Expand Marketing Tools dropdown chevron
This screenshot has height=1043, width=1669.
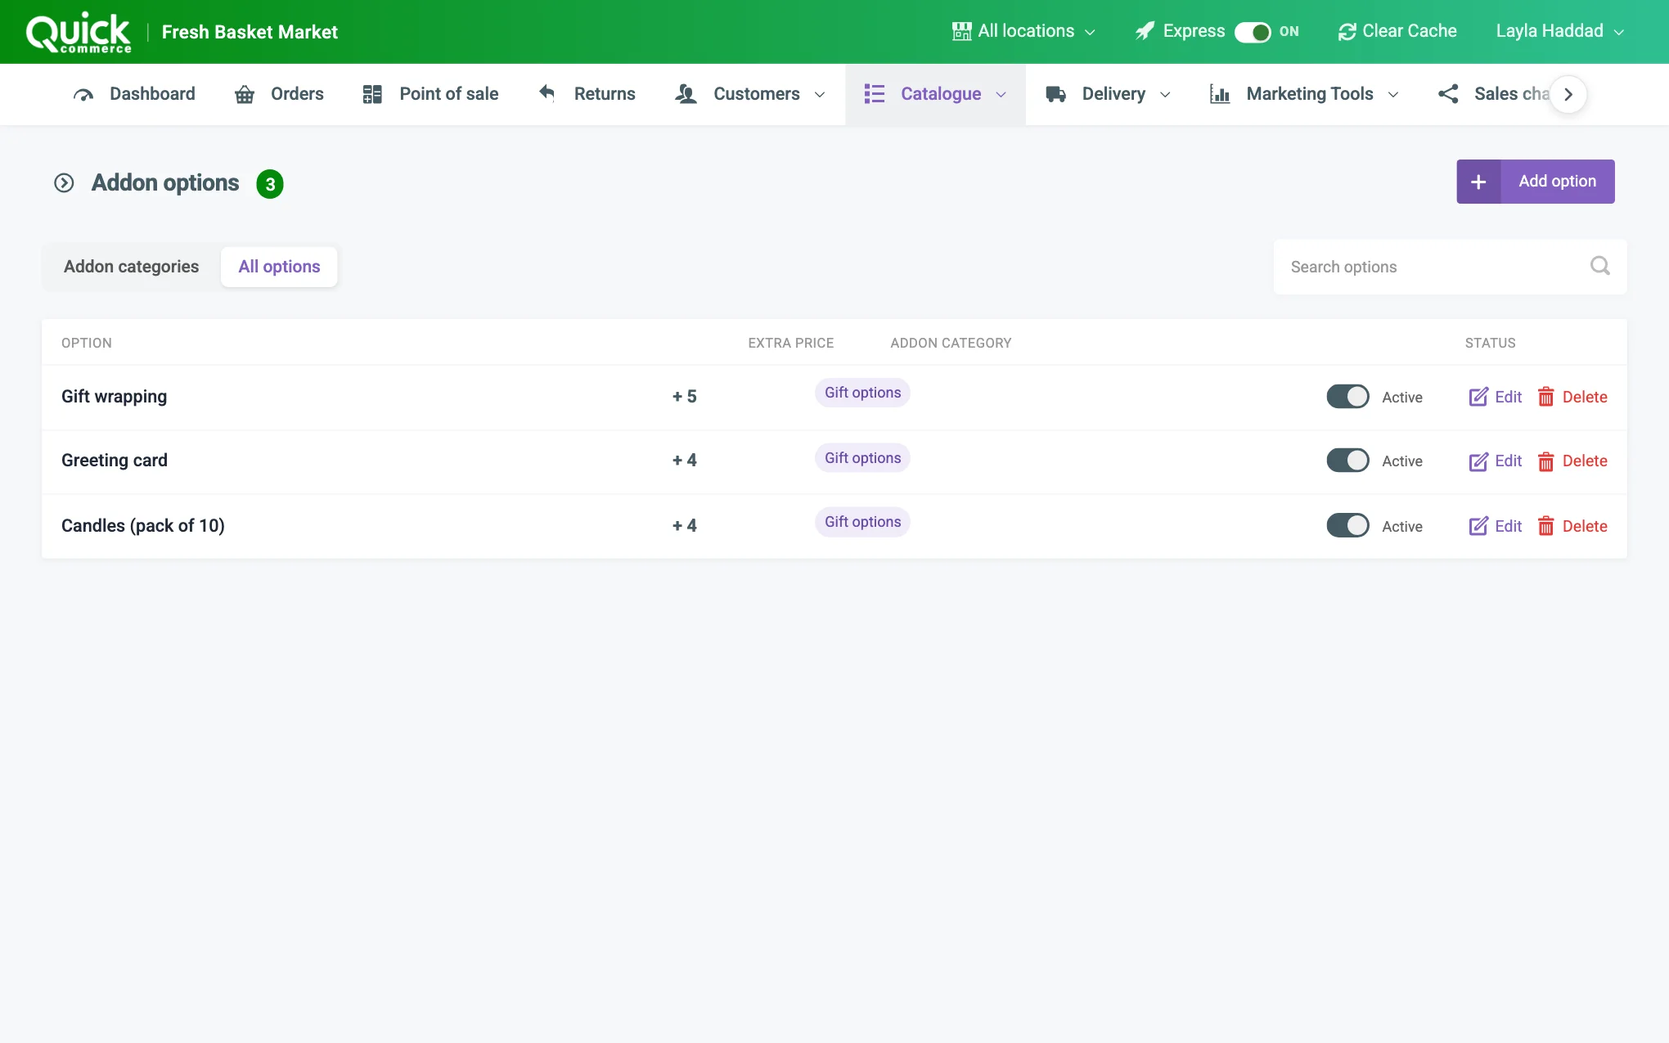(1393, 95)
